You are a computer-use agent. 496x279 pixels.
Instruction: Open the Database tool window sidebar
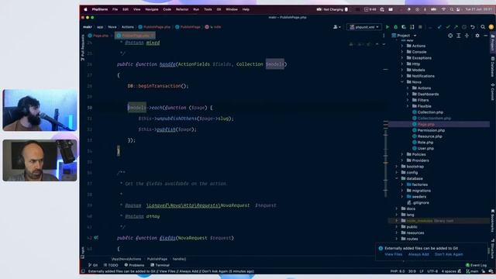[x=493, y=67]
